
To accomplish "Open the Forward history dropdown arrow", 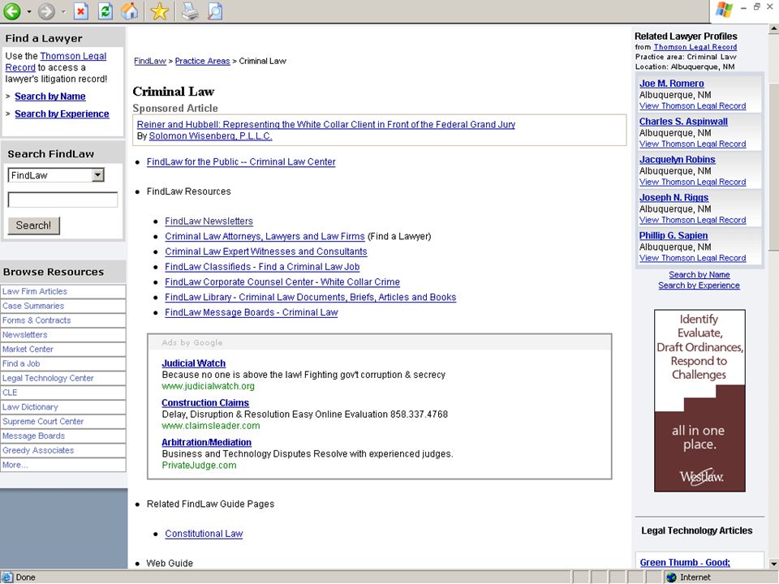I will tap(63, 11).
